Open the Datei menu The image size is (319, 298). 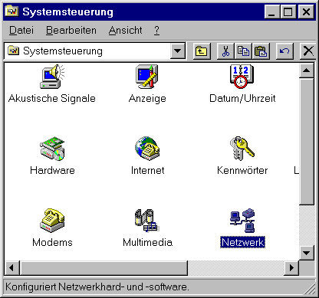[21, 31]
